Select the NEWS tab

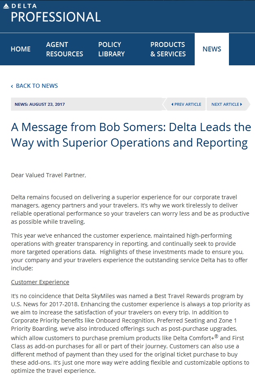point(211,49)
